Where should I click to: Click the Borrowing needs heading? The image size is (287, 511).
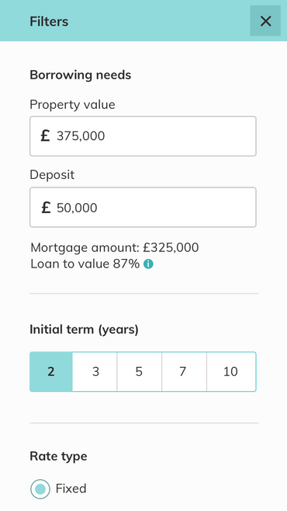(x=81, y=75)
